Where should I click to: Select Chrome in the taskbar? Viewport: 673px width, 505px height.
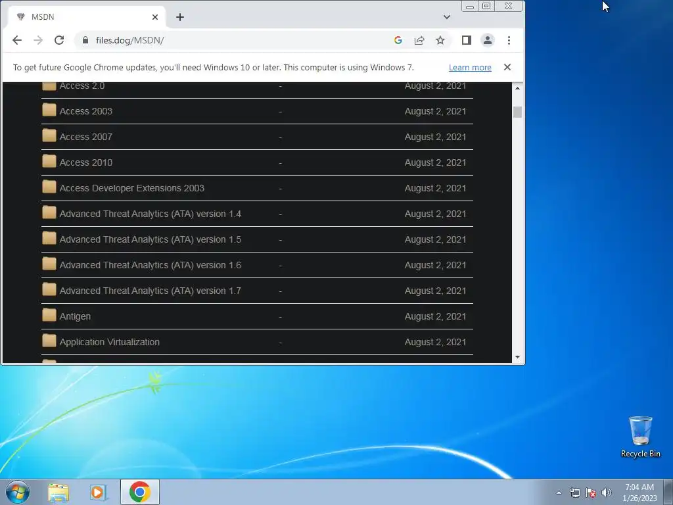pos(140,492)
